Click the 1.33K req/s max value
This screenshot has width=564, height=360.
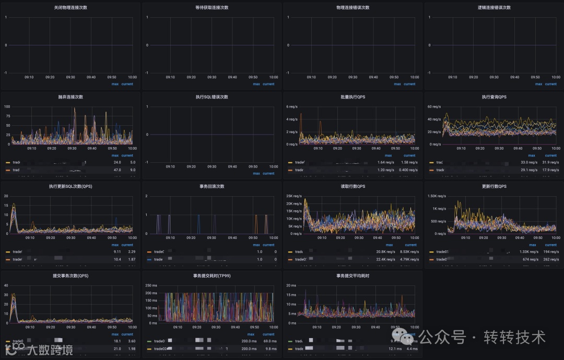click(528, 252)
